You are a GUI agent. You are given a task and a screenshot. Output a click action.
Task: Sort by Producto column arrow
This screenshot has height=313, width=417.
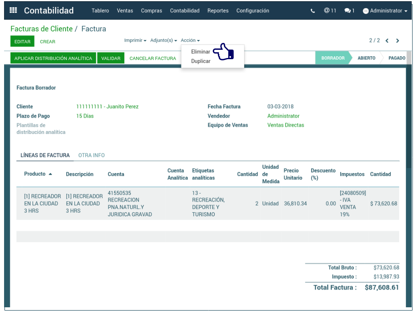pos(50,174)
